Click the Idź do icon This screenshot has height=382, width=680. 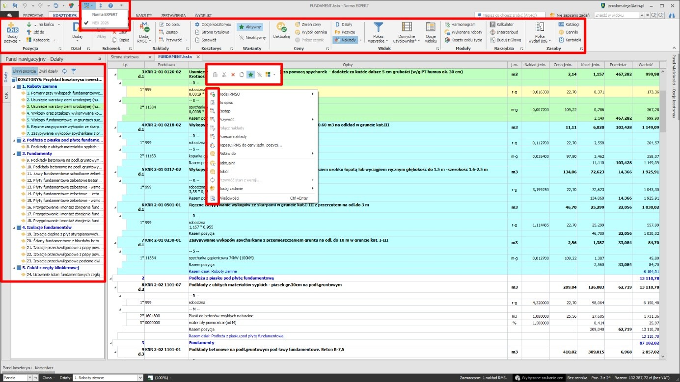29,32
